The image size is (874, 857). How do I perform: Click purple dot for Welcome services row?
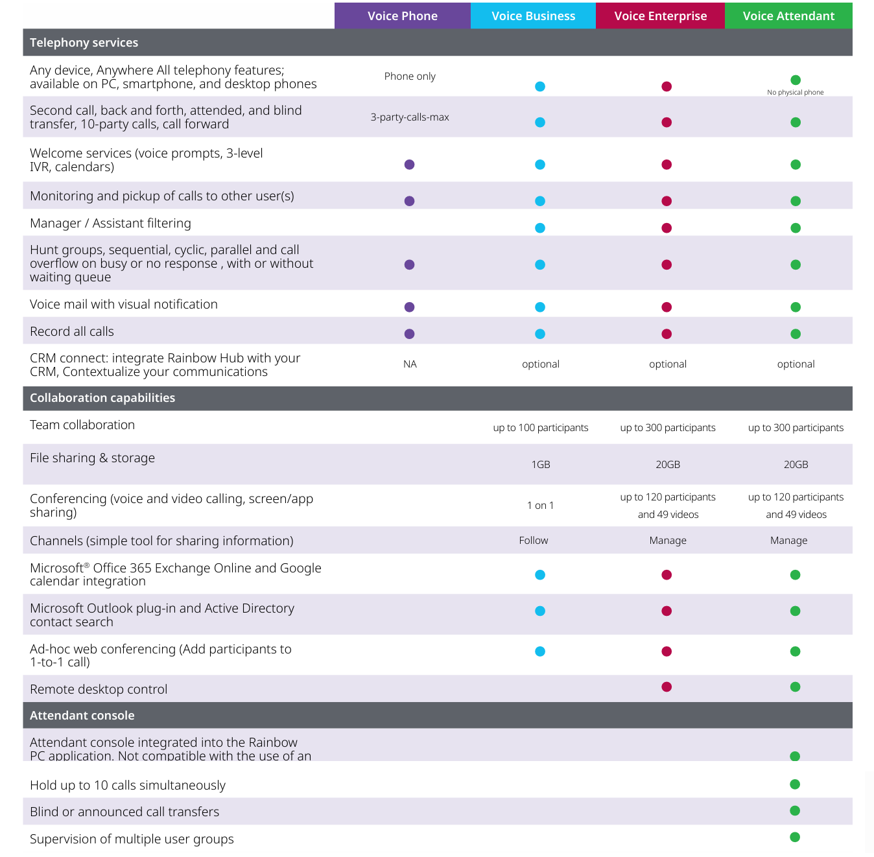409,165
